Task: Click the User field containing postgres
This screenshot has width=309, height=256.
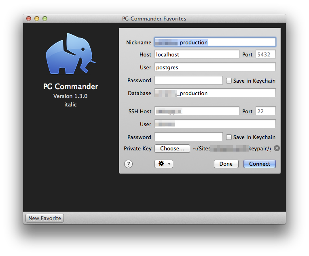Action: 215,67
